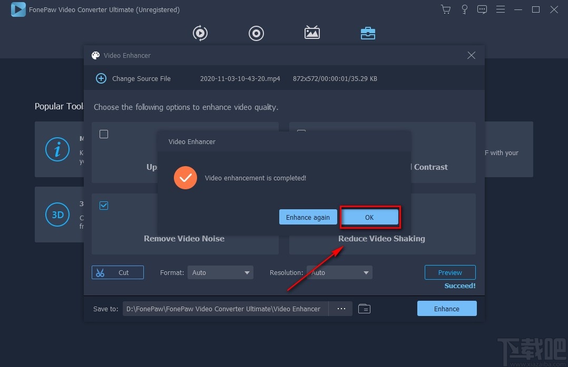
Task: Open the MV picture tab
Action: pyautogui.click(x=312, y=33)
